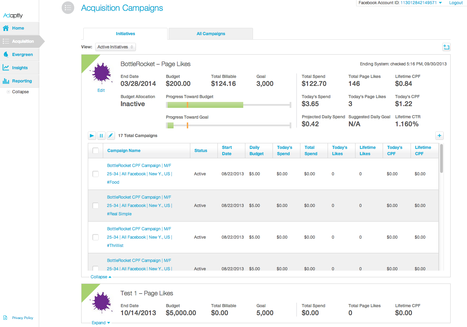Open the Active Initiatives view dropdown

click(115, 47)
